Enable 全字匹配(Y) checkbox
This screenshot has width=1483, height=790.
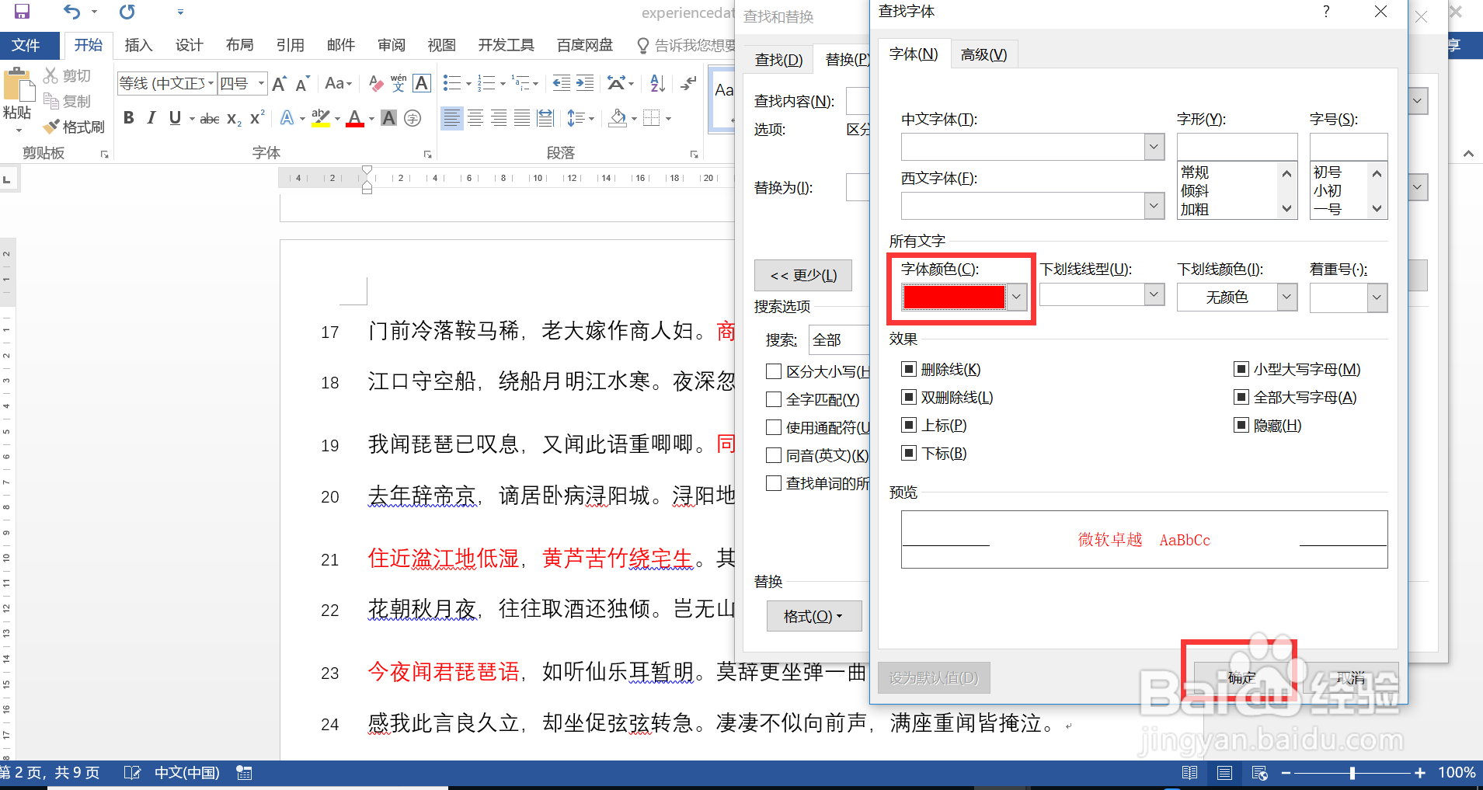click(x=774, y=399)
